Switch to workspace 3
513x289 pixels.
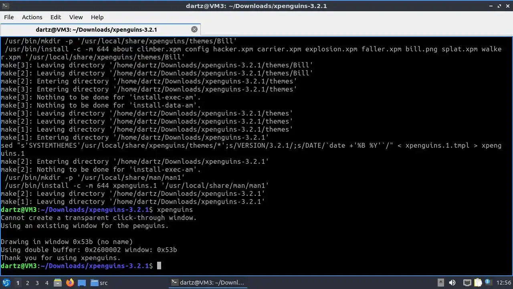(x=37, y=283)
